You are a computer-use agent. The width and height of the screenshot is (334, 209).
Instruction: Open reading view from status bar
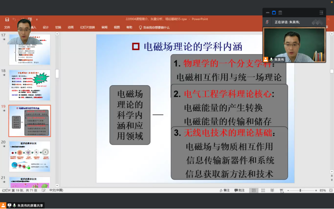[x=272, y=191]
